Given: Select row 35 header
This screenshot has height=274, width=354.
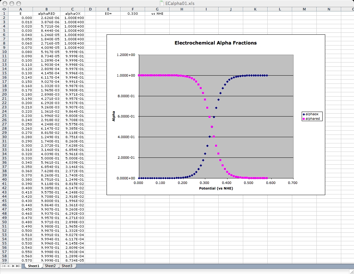Looking at the screenshot, I should (4, 158).
